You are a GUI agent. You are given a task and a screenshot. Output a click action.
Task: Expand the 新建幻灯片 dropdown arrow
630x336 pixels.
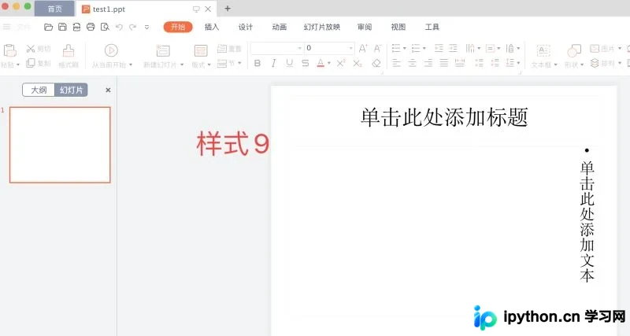(x=182, y=65)
